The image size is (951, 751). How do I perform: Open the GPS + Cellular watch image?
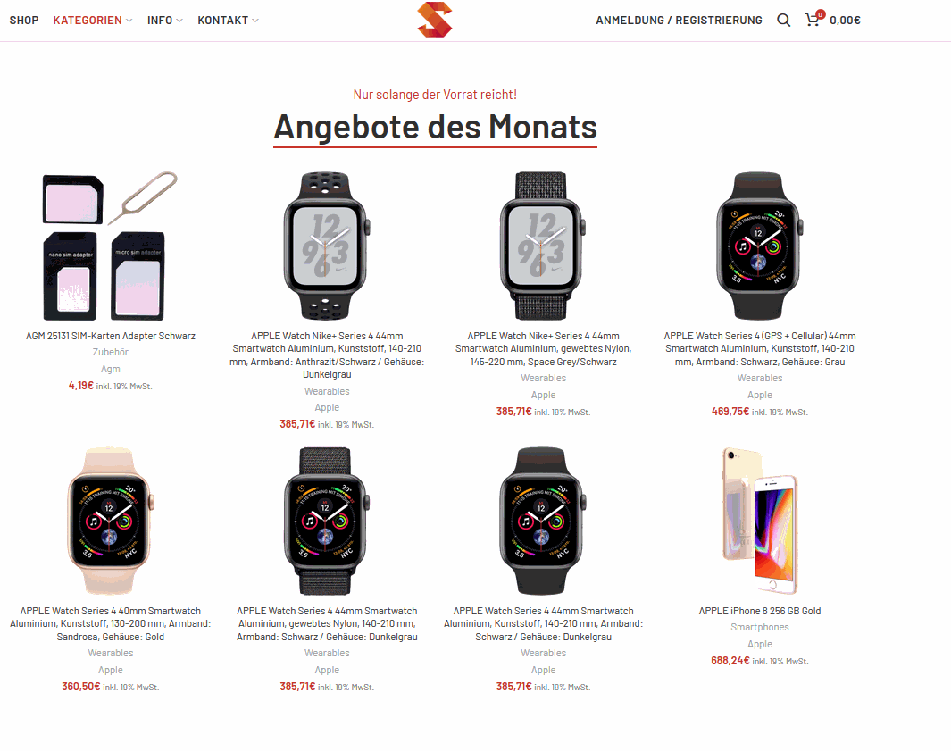pyautogui.click(x=759, y=246)
